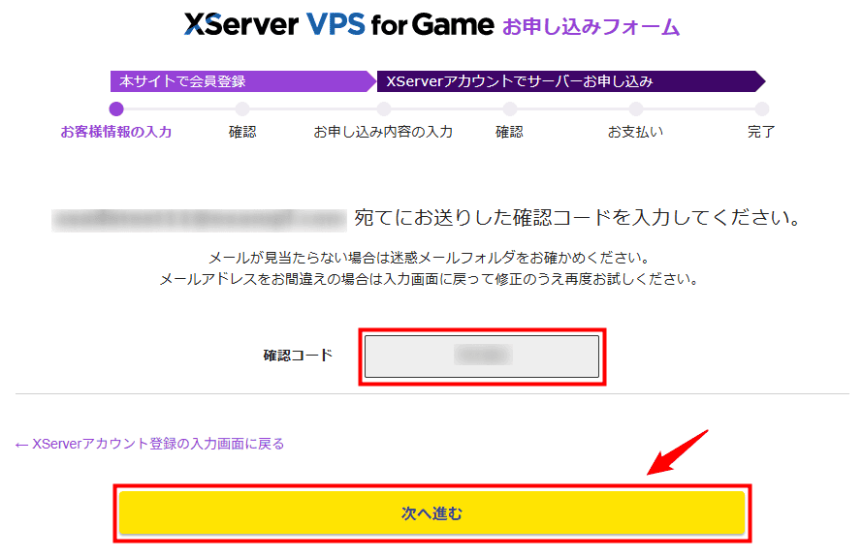
Task: Click the blurred email address text
Action: point(199,220)
